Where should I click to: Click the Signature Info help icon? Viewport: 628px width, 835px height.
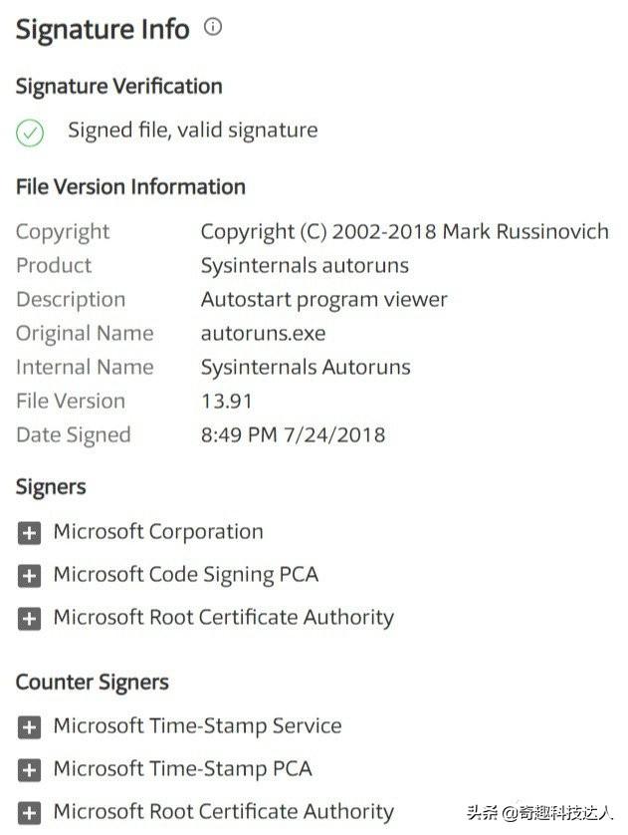(x=213, y=26)
